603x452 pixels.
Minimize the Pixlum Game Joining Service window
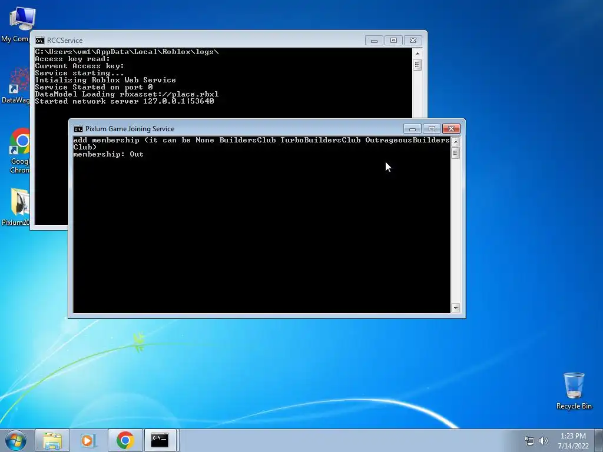point(412,128)
